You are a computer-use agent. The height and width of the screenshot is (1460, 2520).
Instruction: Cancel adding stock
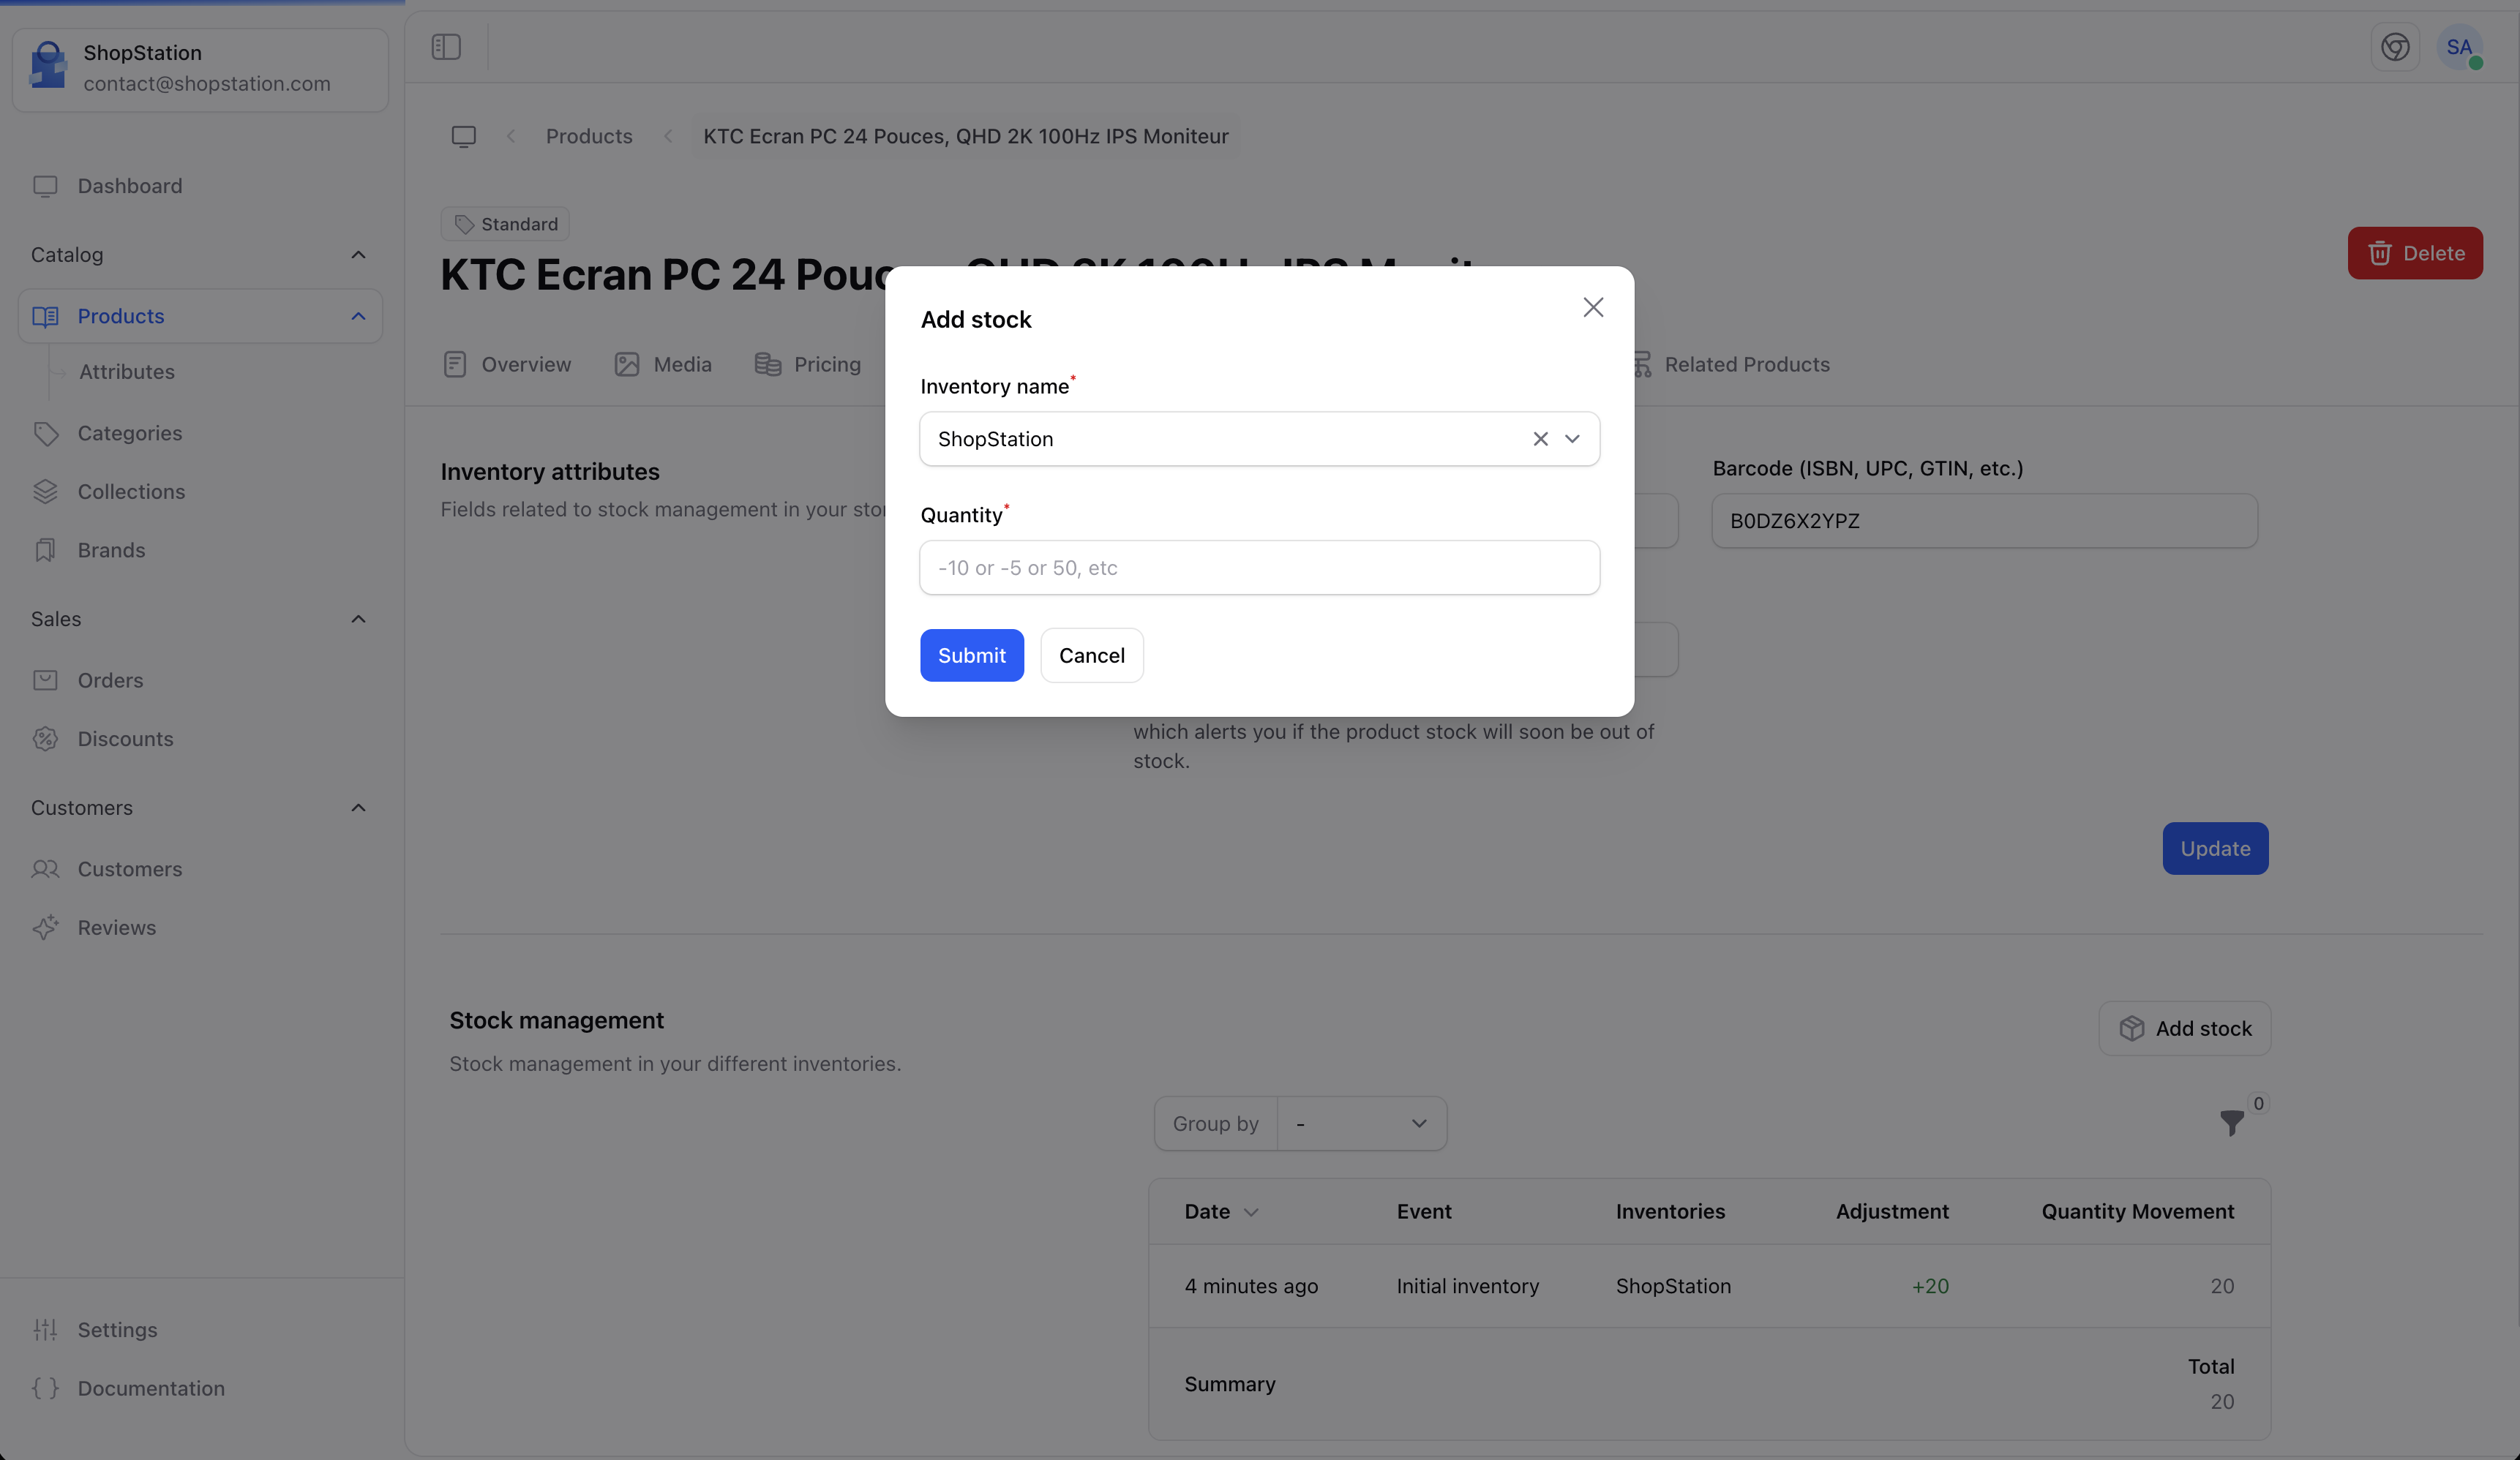1091,656
